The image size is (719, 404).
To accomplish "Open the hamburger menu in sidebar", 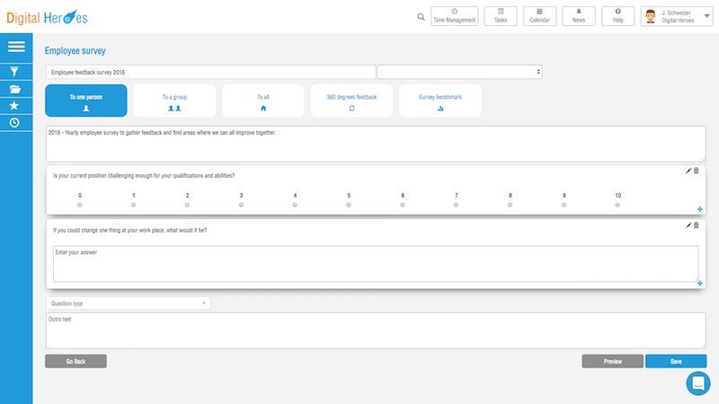I will [x=15, y=47].
